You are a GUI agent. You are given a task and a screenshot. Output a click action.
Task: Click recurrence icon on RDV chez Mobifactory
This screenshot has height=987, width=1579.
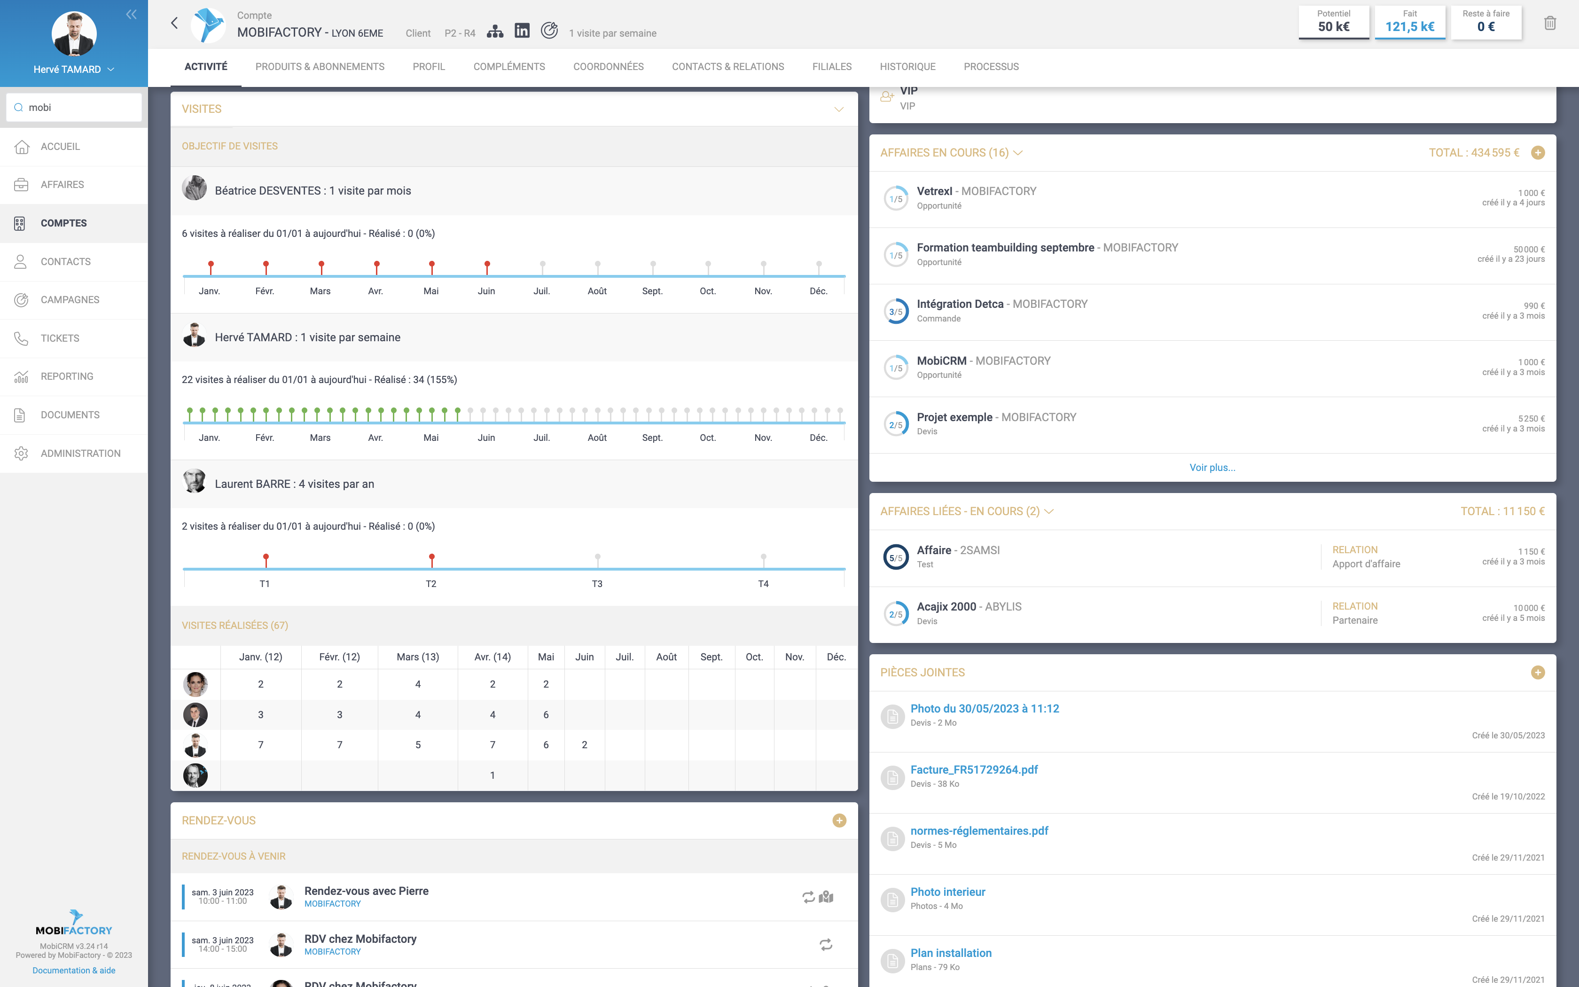[x=826, y=945]
